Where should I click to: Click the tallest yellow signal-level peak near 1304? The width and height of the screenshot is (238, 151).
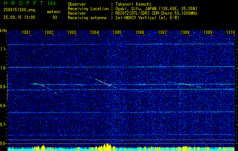tap(107, 147)
